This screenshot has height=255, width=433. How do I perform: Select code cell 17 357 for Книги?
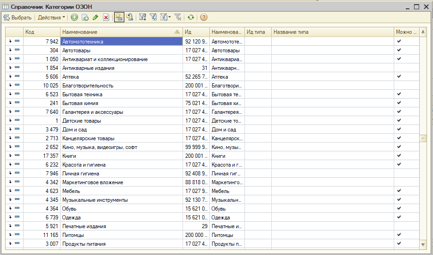(x=42, y=155)
